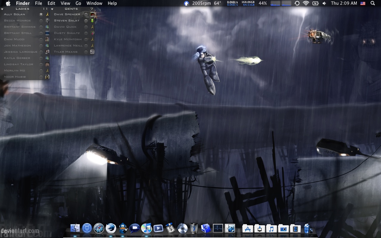Open the Applications folder stack in dock
381x238 pixels.
click(247, 228)
